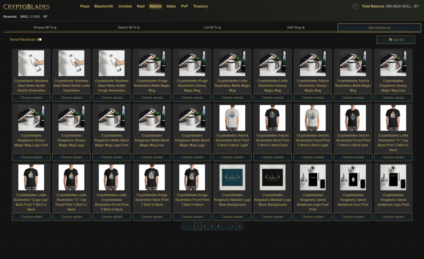
Task: Open the Seiyria water bottle product image
Action: [31, 63]
